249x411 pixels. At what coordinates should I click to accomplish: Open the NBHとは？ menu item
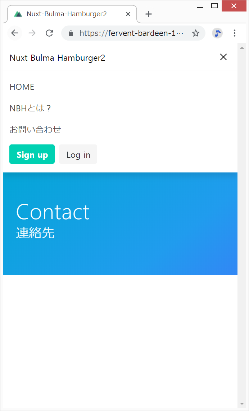coord(30,108)
